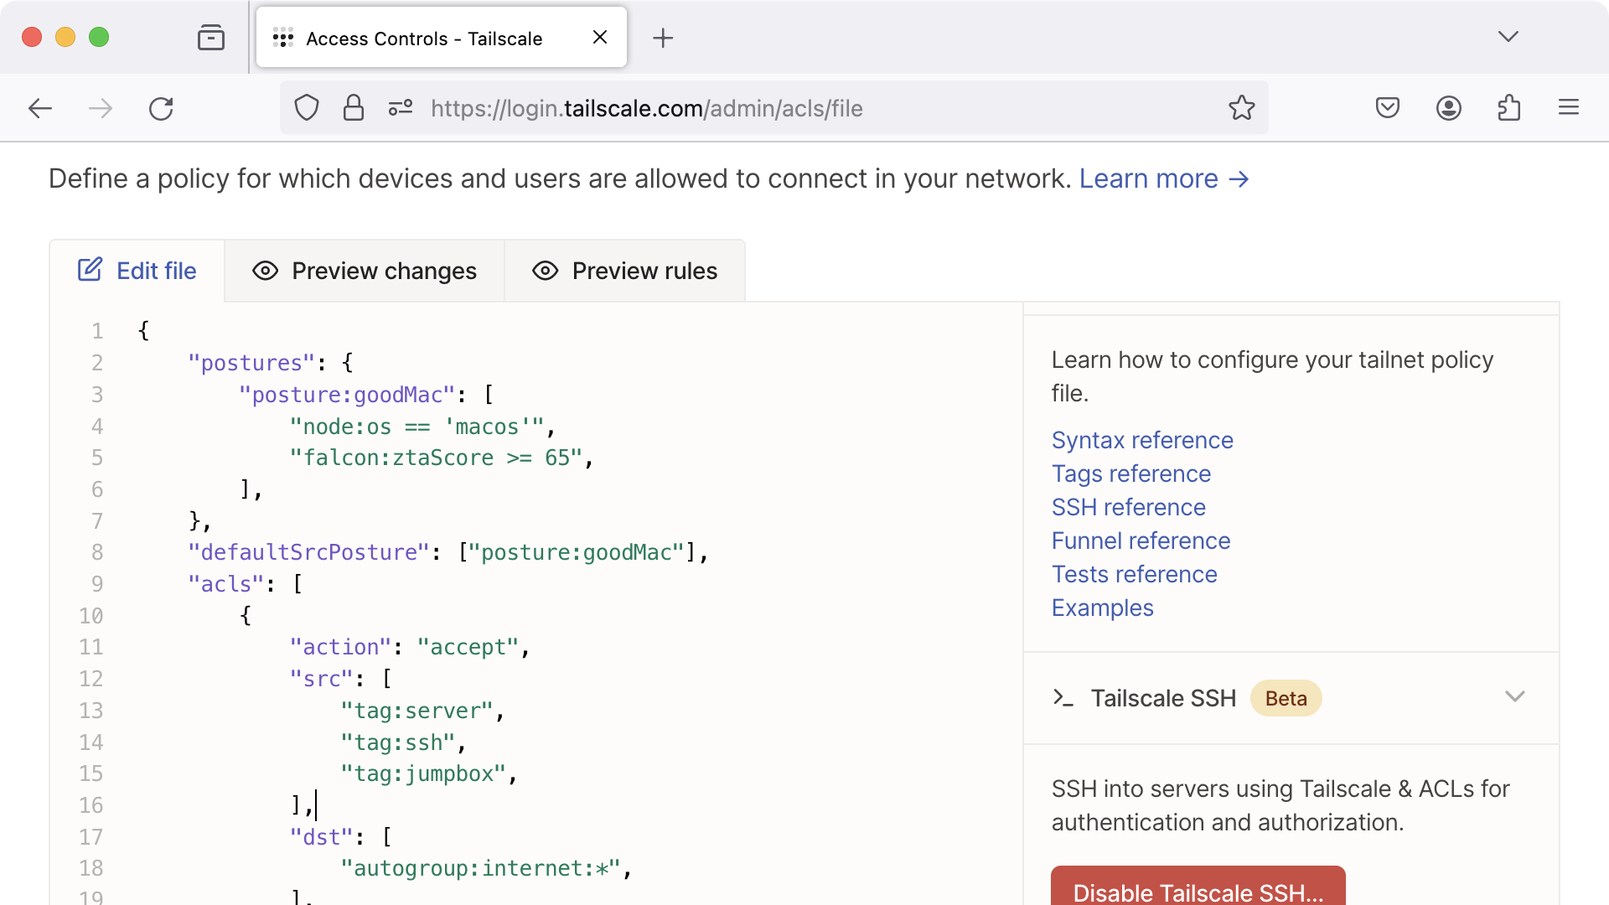Open the Pocket save icon
The image size is (1609, 905).
point(1388,108)
